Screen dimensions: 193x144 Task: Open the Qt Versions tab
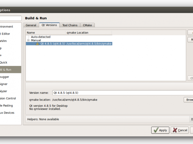(49, 25)
